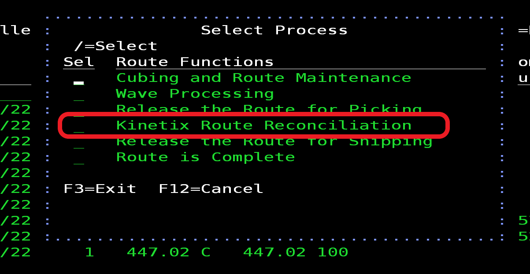The image size is (530, 274).
Task: Click selection field beside Cubing and Route Maintenance
Action: (79, 79)
